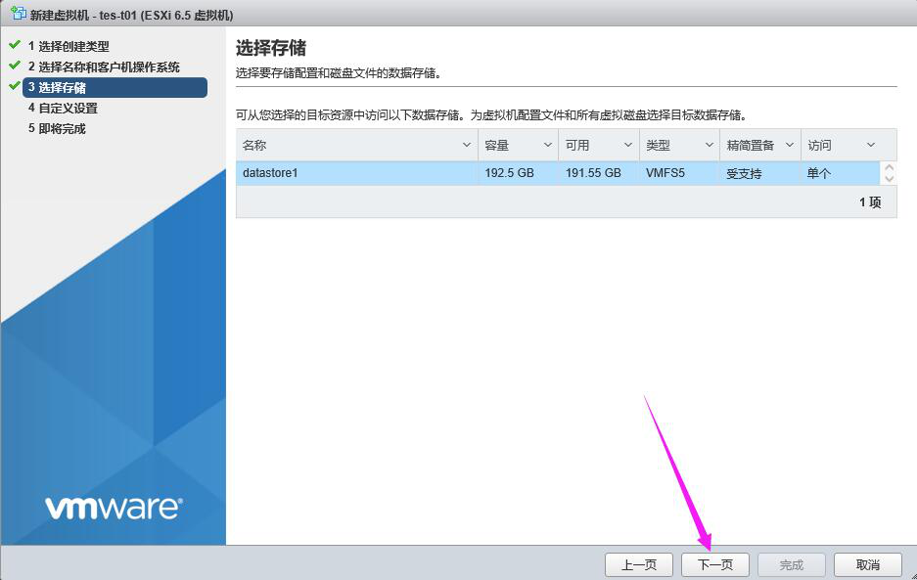
Task: Open the 类型 column dropdown arrow
Action: point(709,145)
